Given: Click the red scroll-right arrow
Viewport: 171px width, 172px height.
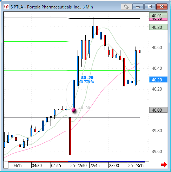Looking at the screenshot, I should 164,165.
